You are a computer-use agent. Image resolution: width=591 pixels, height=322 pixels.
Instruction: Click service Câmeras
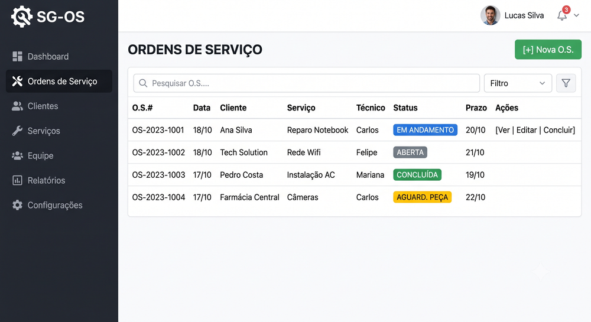pyautogui.click(x=302, y=197)
